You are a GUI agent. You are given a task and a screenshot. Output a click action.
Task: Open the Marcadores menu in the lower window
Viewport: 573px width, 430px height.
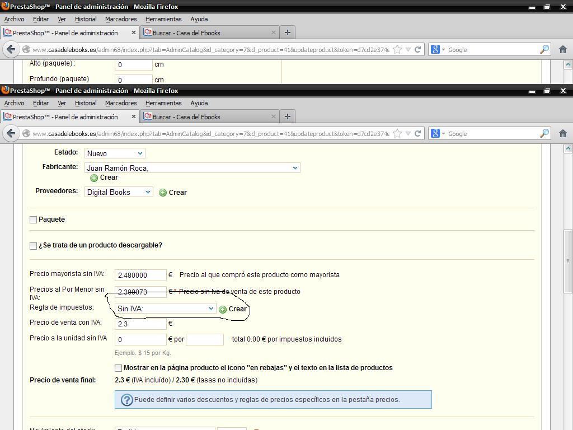121,103
